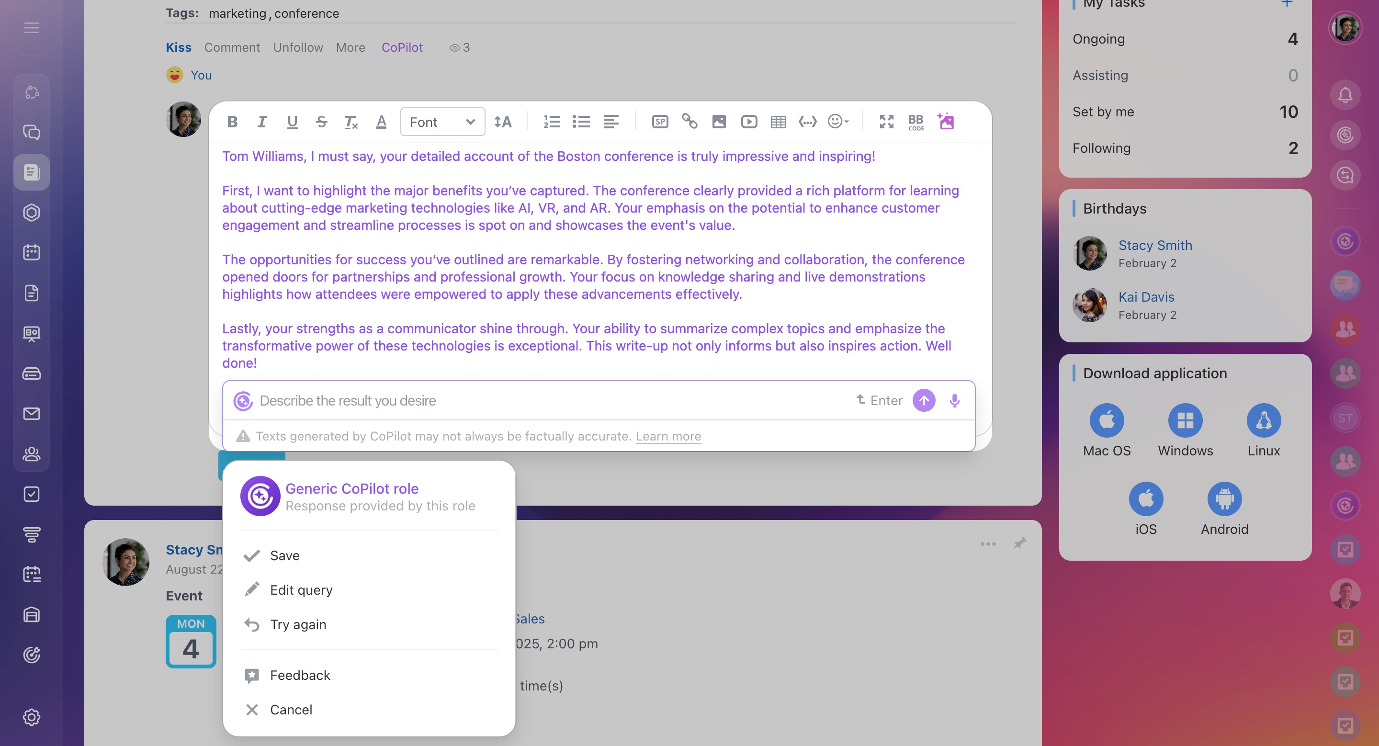Viewport: 1379px width, 746px height.
Task: Click the insert video icon
Action: tap(748, 122)
